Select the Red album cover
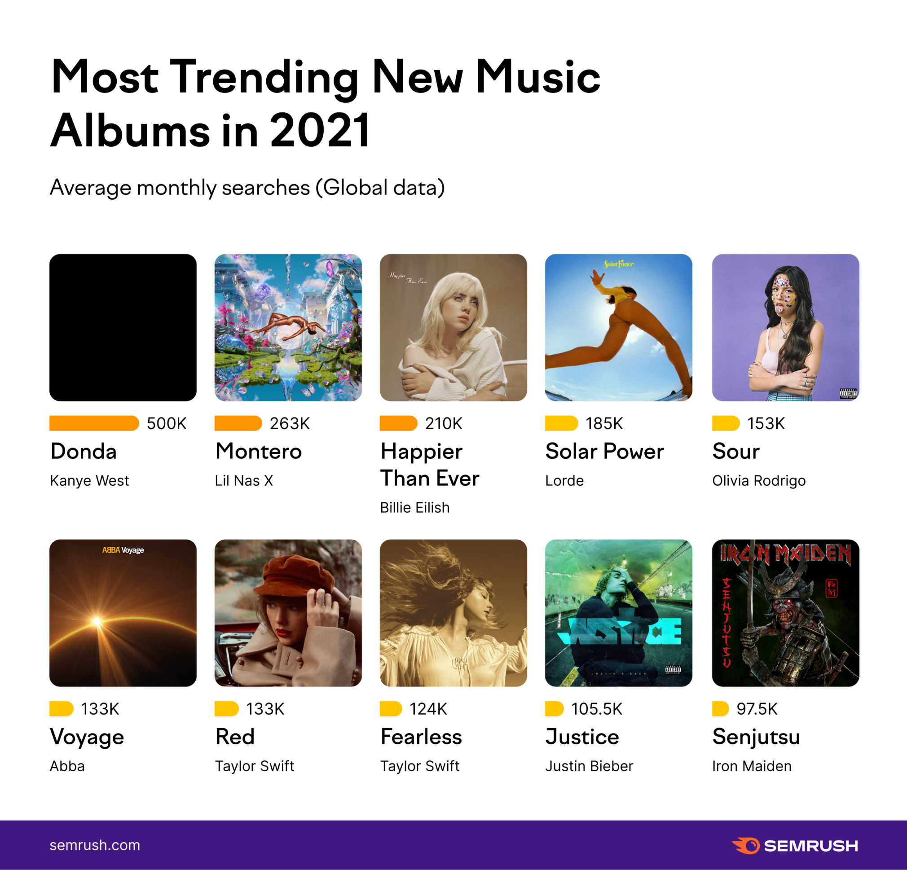The height and width of the screenshot is (870, 907). (x=288, y=613)
